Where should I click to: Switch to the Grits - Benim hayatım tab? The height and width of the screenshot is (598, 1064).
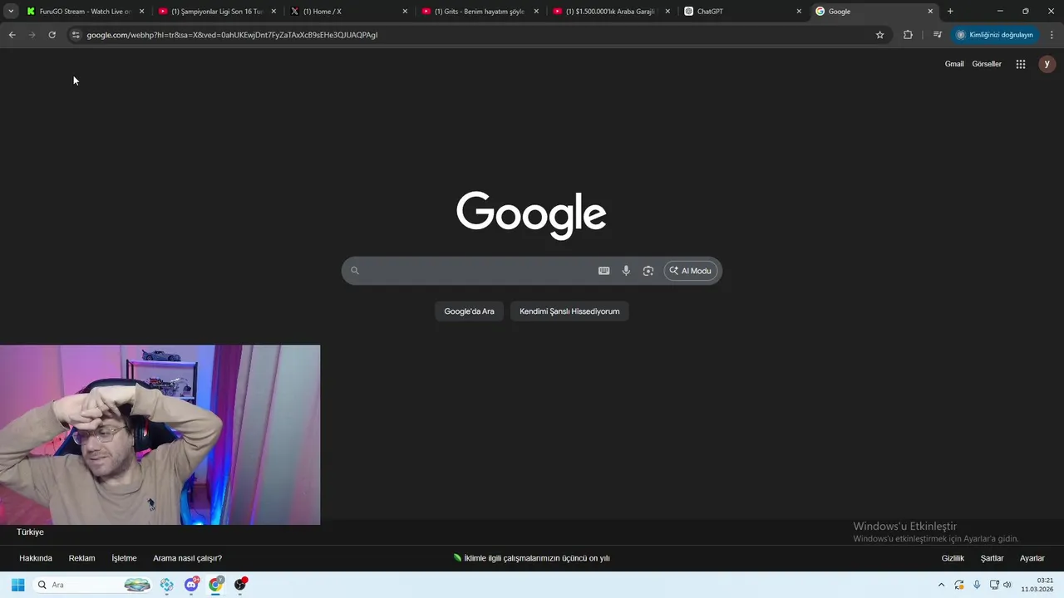(480, 12)
